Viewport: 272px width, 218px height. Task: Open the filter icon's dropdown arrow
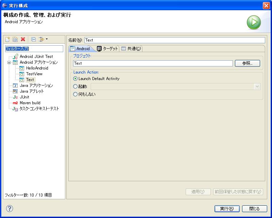click(x=47, y=39)
